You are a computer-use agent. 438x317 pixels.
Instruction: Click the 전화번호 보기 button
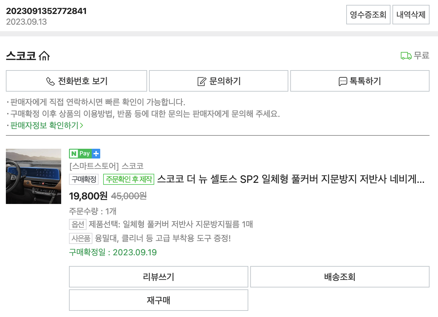point(76,81)
